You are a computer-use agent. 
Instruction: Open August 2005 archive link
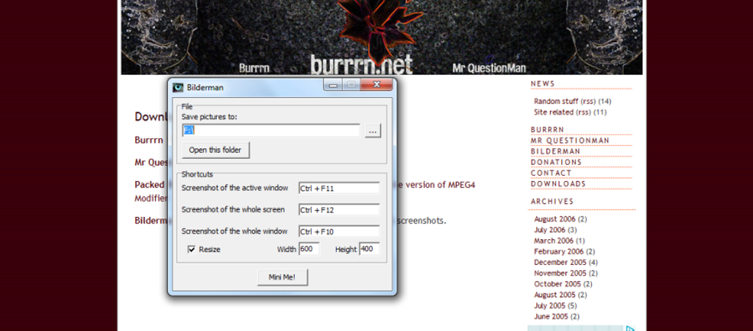pos(554,295)
